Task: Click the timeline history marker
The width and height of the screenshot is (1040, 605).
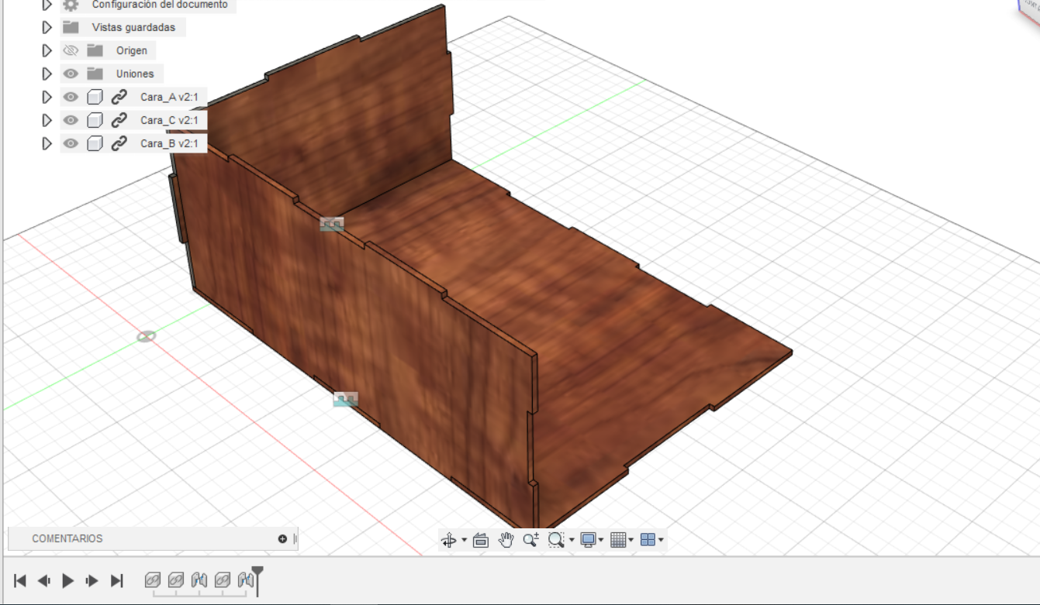Action: (257, 579)
